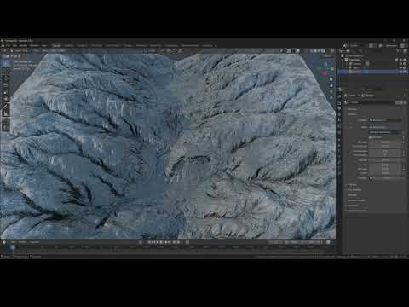This screenshot has height=307, width=409.
Task: Switch to the Modeling workspace tab
Action: click(69, 45)
